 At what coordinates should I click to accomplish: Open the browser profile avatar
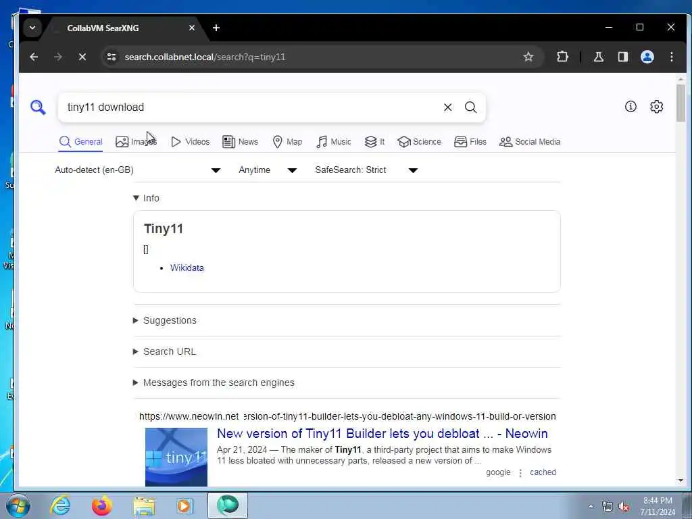click(647, 57)
